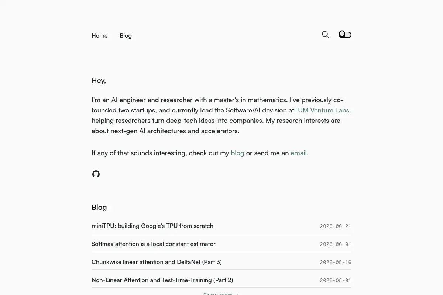Open the GitHub profile icon
Screen dimensions: 443x295
point(96,174)
